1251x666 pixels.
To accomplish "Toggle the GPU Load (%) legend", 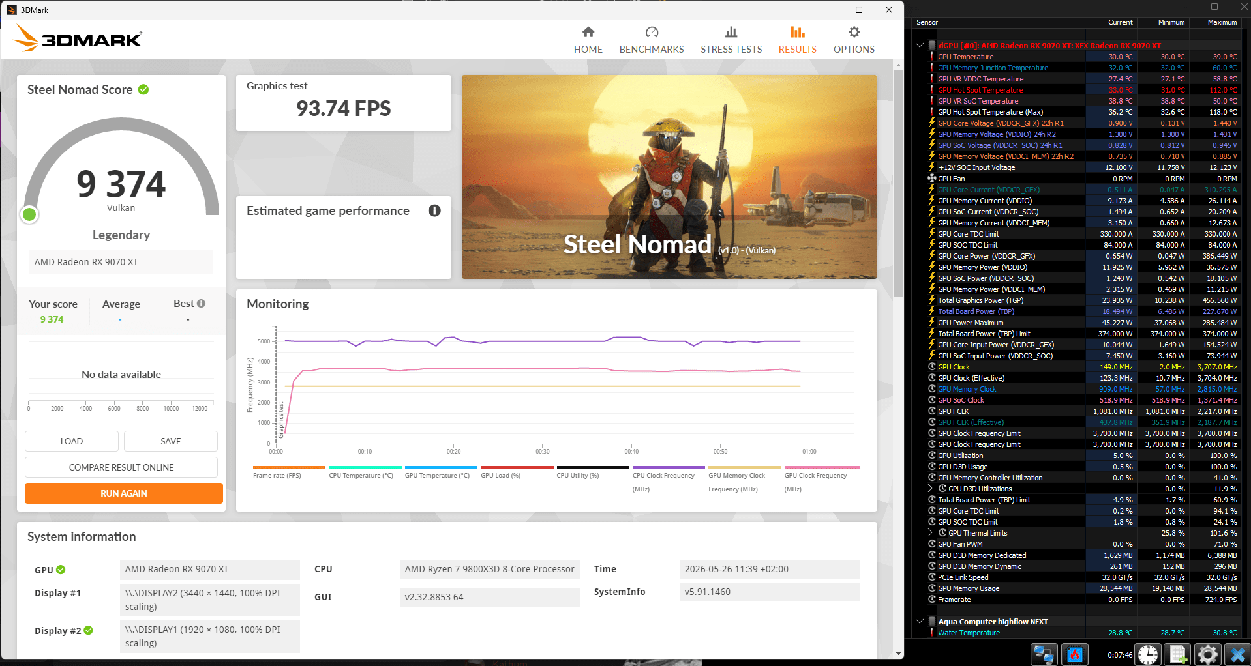I will [517, 472].
